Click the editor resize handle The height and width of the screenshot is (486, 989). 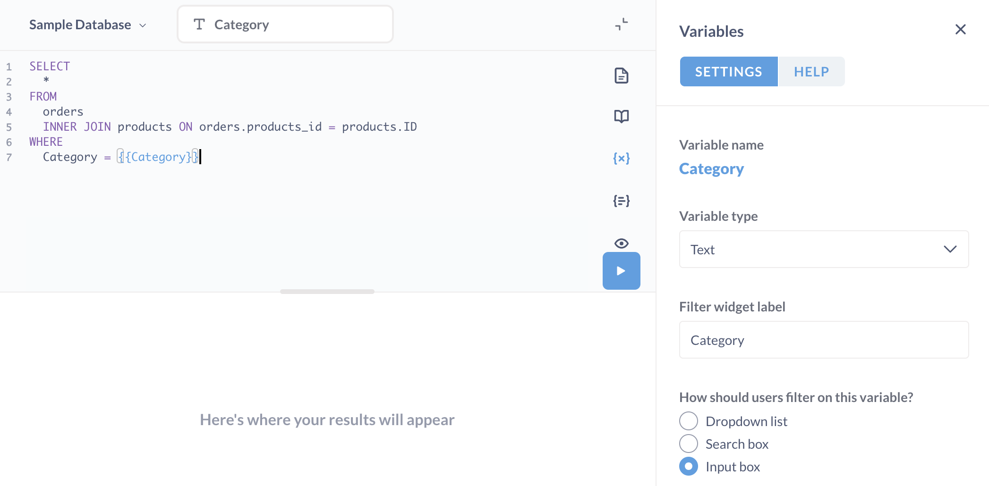point(327,291)
